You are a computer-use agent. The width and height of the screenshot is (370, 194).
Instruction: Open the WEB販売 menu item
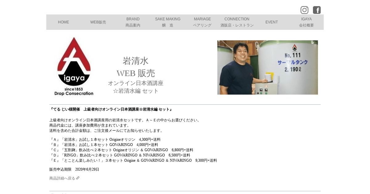pyautogui.click(x=98, y=22)
